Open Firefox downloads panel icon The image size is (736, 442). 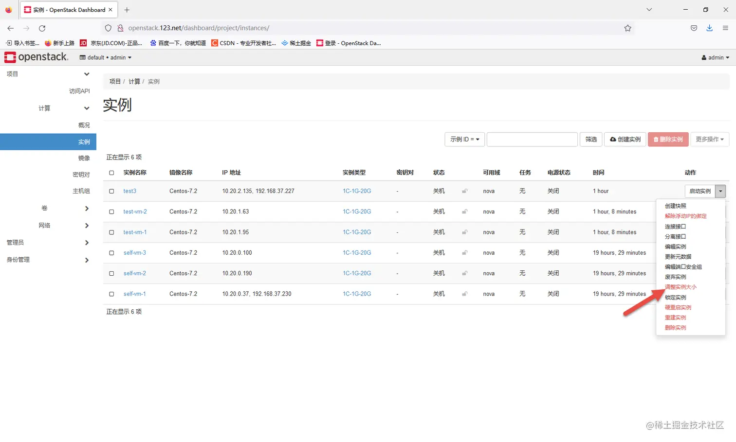point(709,28)
